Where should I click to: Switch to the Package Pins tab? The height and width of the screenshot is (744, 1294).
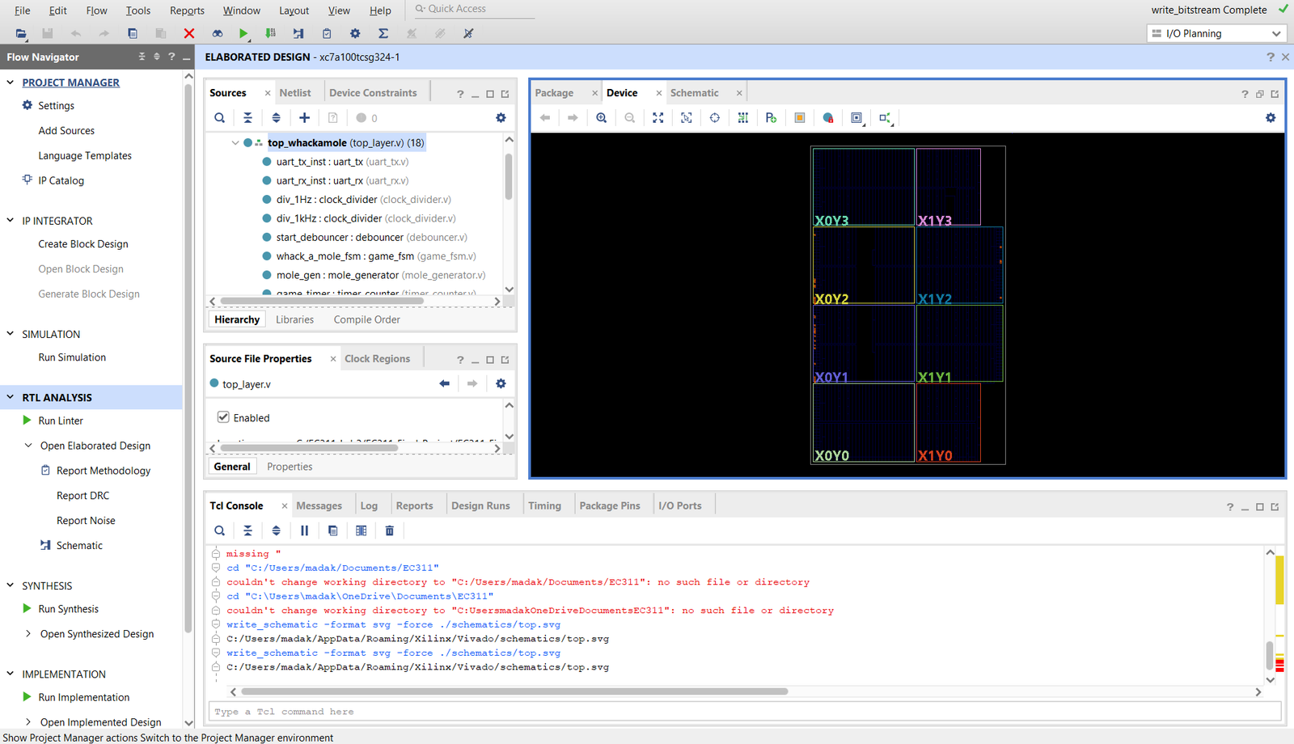point(610,505)
